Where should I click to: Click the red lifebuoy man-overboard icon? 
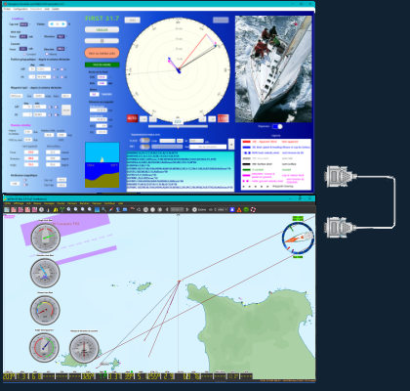(253, 209)
